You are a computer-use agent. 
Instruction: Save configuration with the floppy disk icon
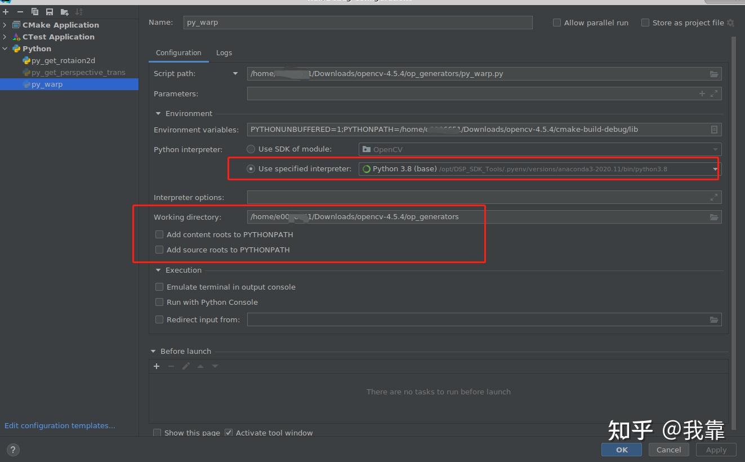(50, 12)
